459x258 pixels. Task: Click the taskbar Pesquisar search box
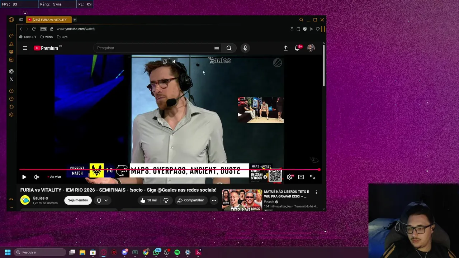point(39,252)
